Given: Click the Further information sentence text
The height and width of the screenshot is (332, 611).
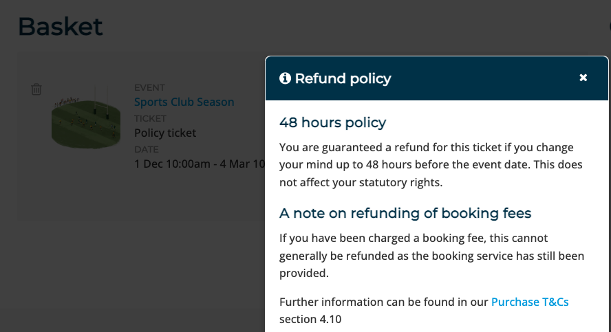Looking at the screenshot, I should (384, 302).
